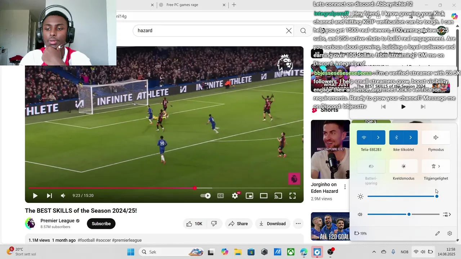Open the #premierleague hashtag link
Screen dimensions: 461x259
pos(127,240)
